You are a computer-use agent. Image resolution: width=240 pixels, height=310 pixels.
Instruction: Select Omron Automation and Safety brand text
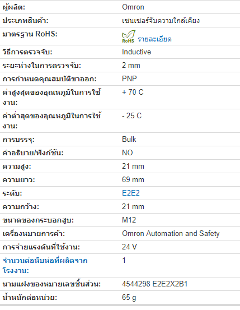point(171,234)
